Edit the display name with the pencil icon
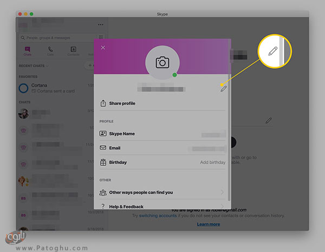The height and width of the screenshot is (252, 325). coord(223,89)
